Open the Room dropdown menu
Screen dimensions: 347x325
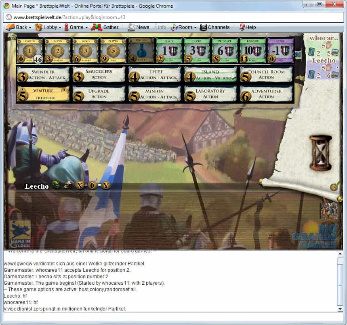click(184, 27)
